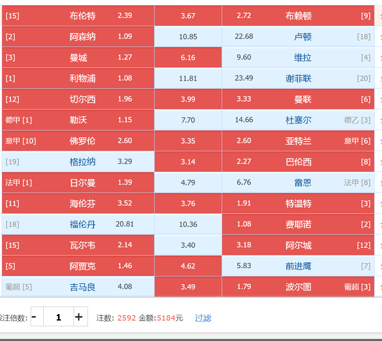Toggle draw odds 3.49 for 吉马良 match

click(188, 287)
